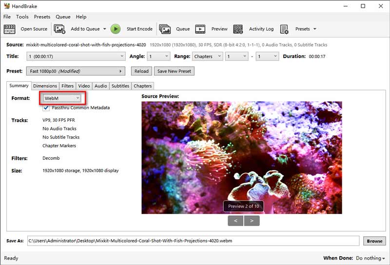The image size is (390, 265).
Task: Click the coral source preview image
Action: tap(242, 157)
